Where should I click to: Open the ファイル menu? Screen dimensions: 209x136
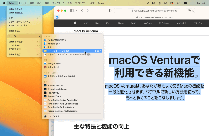pos(22,3)
